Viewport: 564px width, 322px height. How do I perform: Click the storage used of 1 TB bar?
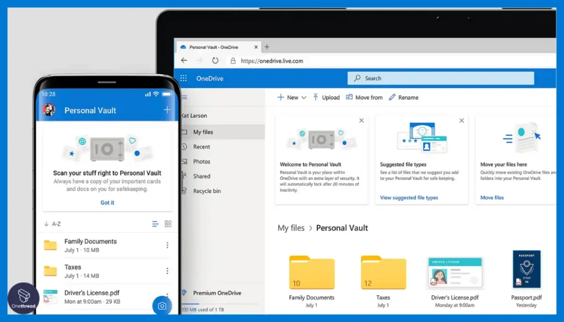219,305
